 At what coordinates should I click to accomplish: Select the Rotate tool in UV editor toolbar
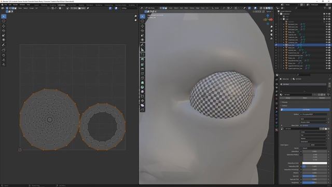point(4,31)
